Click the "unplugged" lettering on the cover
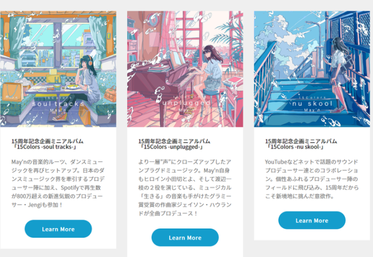This screenshot has width=373, height=257. (x=186, y=103)
